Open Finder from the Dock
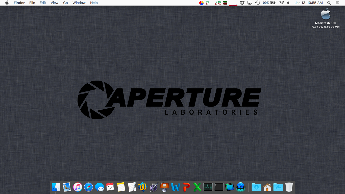 [x=56, y=187]
